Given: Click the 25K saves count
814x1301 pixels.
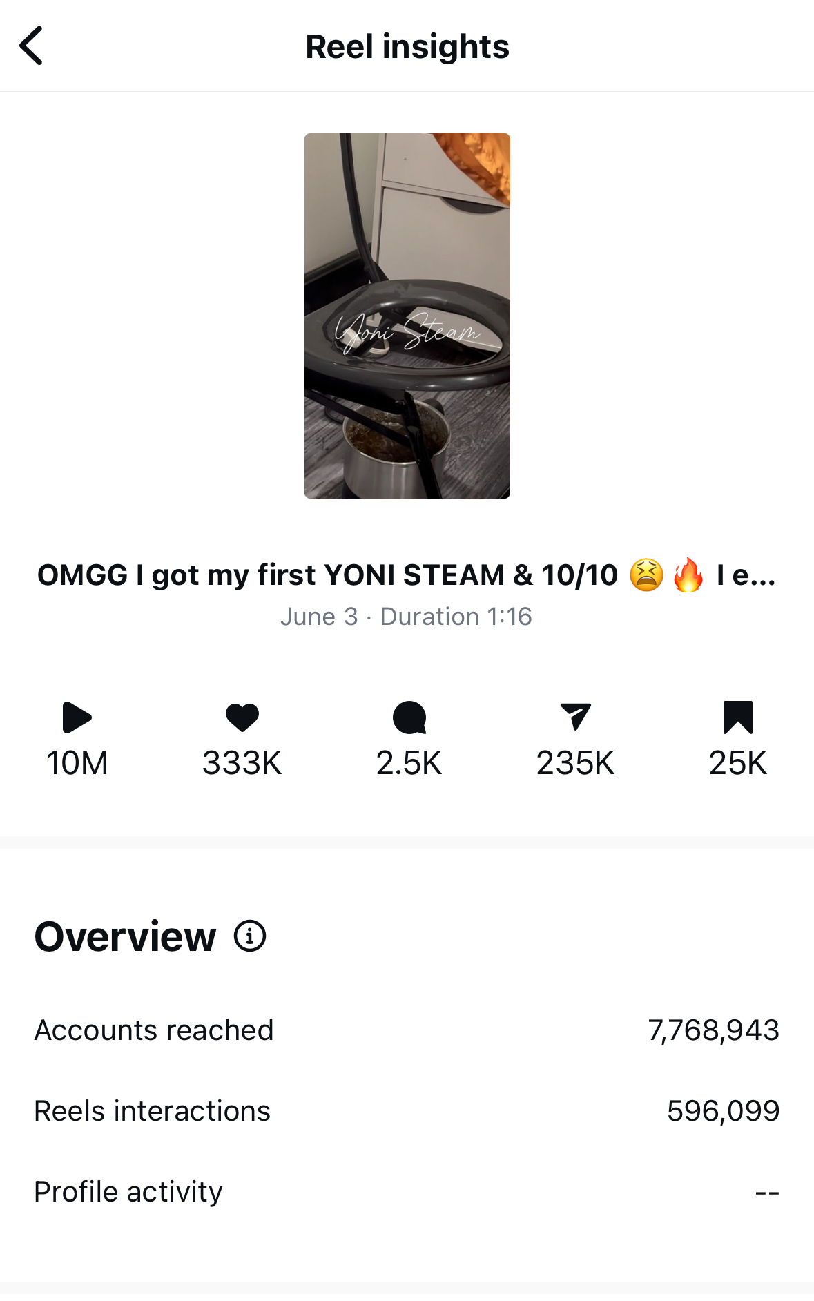Looking at the screenshot, I should pos(737,763).
